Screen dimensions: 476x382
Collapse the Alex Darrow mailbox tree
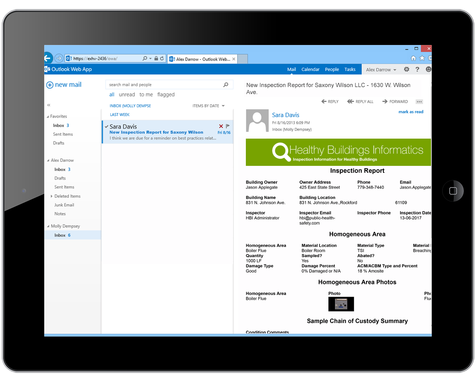(x=48, y=160)
